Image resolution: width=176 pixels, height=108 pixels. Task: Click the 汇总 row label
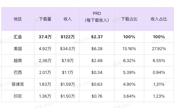click(18, 37)
